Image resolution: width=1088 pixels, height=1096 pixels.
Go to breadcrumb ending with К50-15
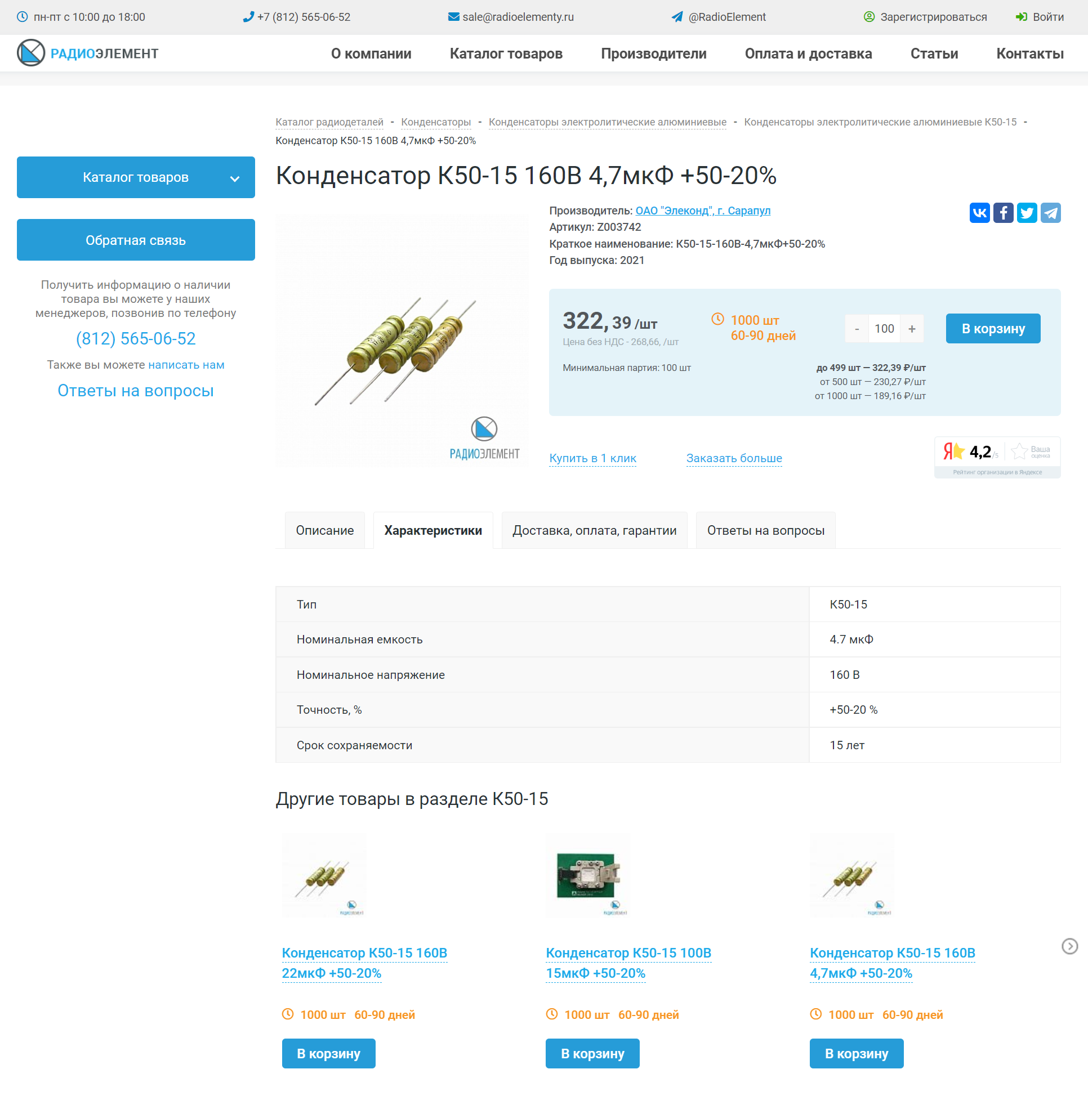pyautogui.click(x=880, y=122)
